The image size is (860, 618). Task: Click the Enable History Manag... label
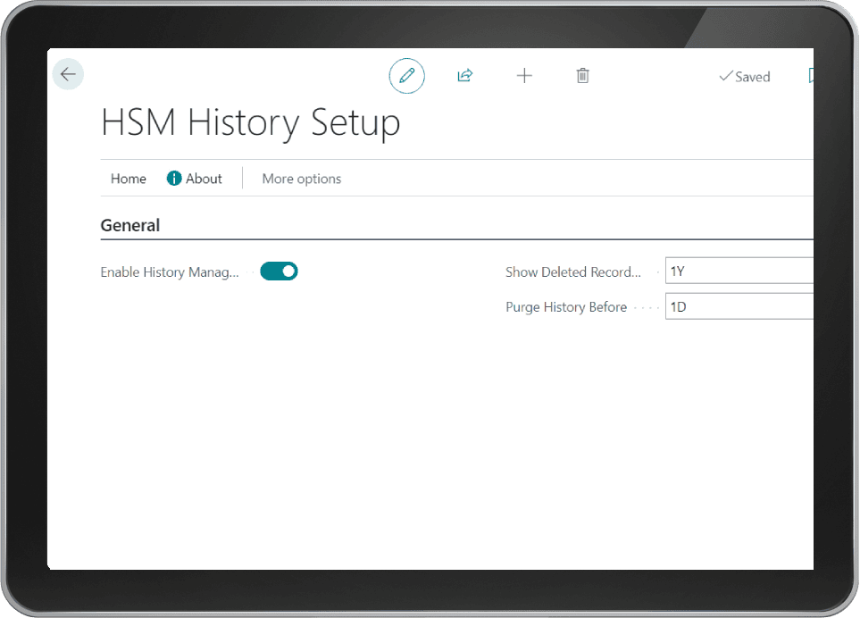point(170,272)
